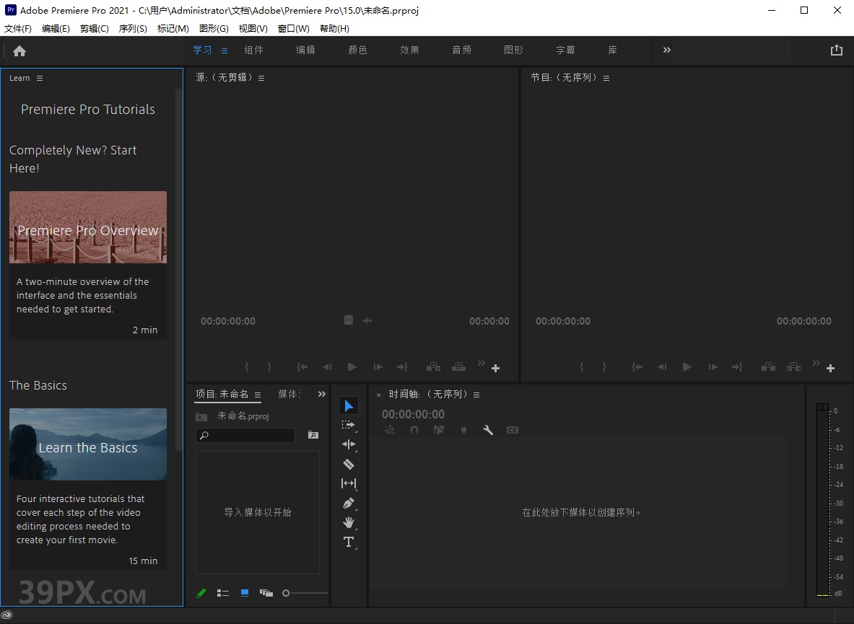Open the Learn panel menu

coord(40,78)
